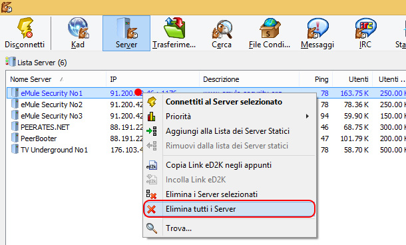Select the eMule Security No1 row
This screenshot has height=245, width=406.
click(51, 93)
